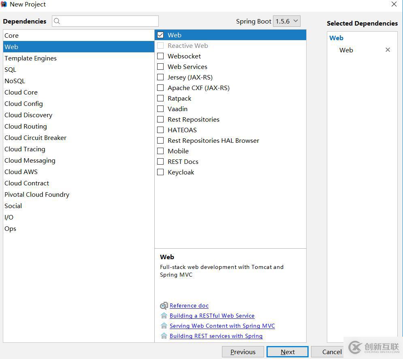The width and height of the screenshot is (403, 359).
Task: Open the I/O category
Action: tap(79, 217)
